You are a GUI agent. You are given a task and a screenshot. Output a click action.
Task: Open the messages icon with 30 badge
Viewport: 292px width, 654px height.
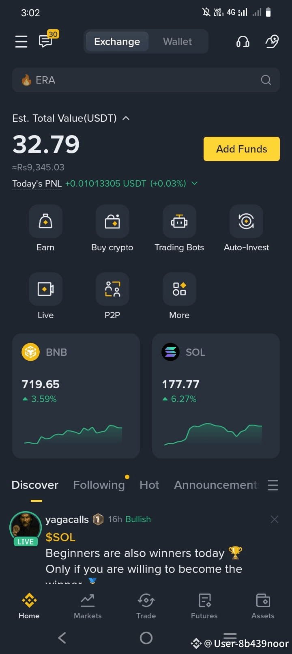(x=47, y=40)
